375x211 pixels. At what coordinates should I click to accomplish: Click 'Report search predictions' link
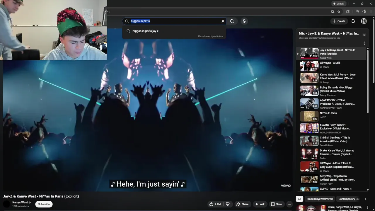click(210, 36)
